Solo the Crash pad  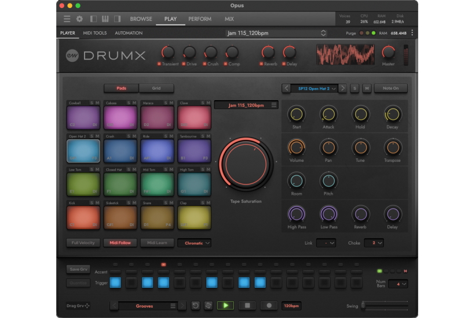point(129,136)
